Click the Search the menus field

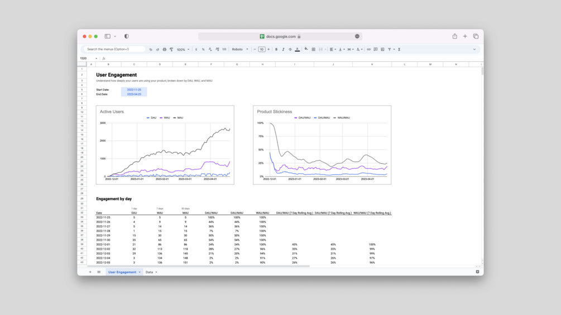[x=114, y=49]
